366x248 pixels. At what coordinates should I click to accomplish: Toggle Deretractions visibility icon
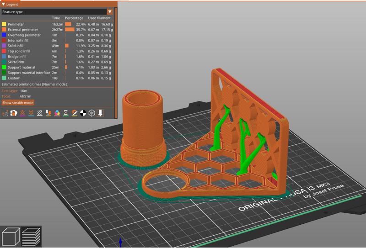pyautogui.click(x=31, y=113)
